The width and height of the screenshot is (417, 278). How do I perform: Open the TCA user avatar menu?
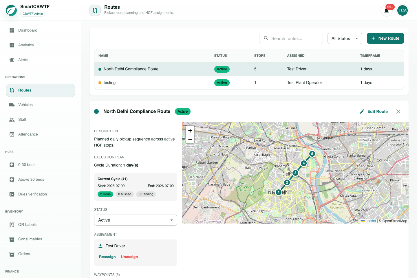point(403,10)
